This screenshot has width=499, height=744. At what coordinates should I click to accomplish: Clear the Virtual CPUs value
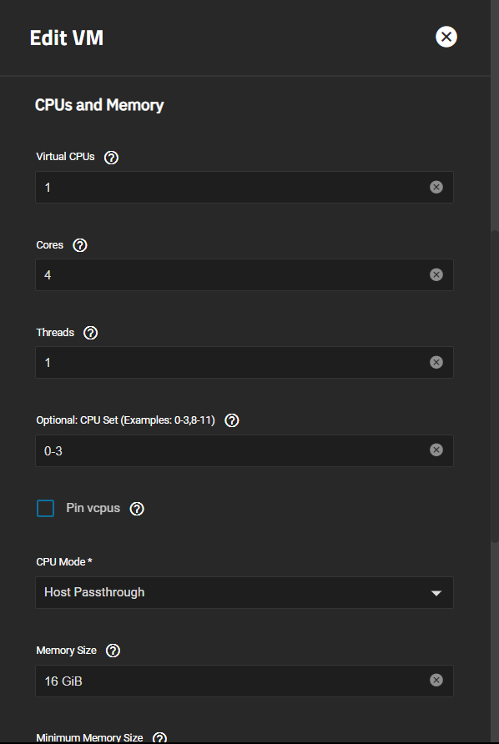coord(436,187)
